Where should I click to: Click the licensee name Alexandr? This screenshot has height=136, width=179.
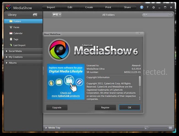(136, 65)
